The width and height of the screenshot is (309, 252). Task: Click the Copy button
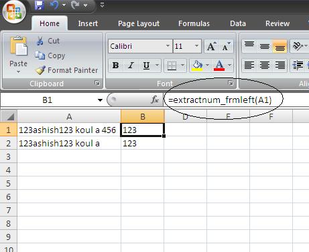tap(50, 55)
